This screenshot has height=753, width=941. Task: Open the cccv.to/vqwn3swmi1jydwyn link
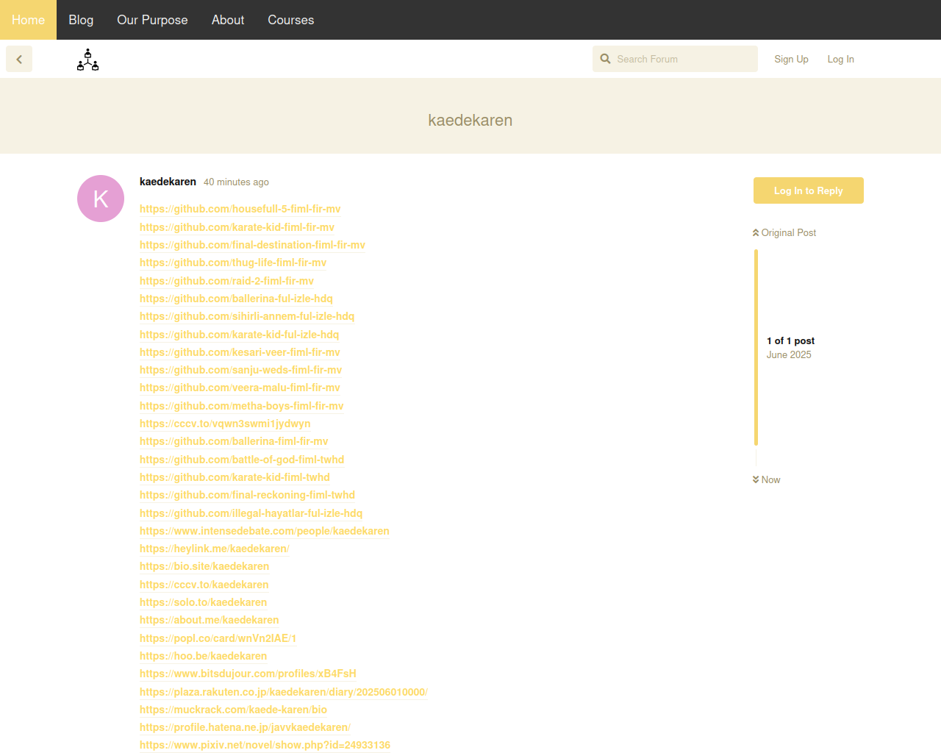pos(225,424)
